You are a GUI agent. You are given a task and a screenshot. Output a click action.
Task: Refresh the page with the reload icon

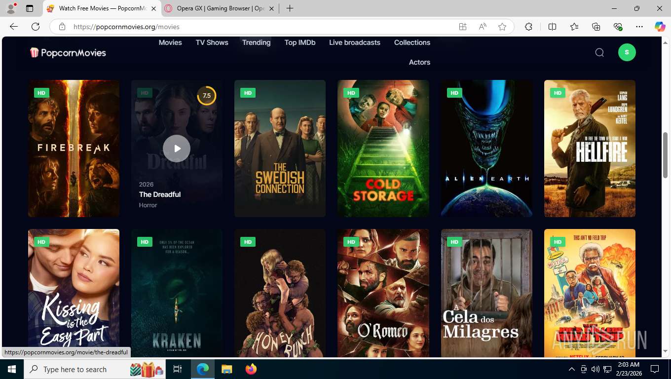36,27
